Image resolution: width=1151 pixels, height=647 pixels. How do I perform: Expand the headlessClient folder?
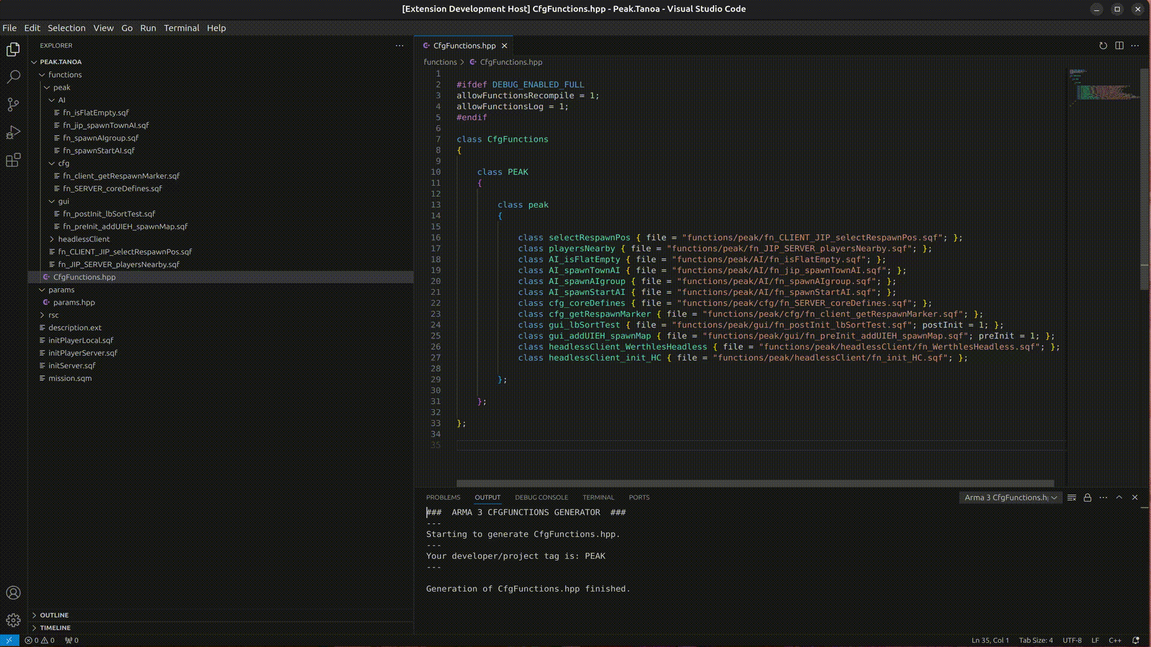click(x=83, y=239)
